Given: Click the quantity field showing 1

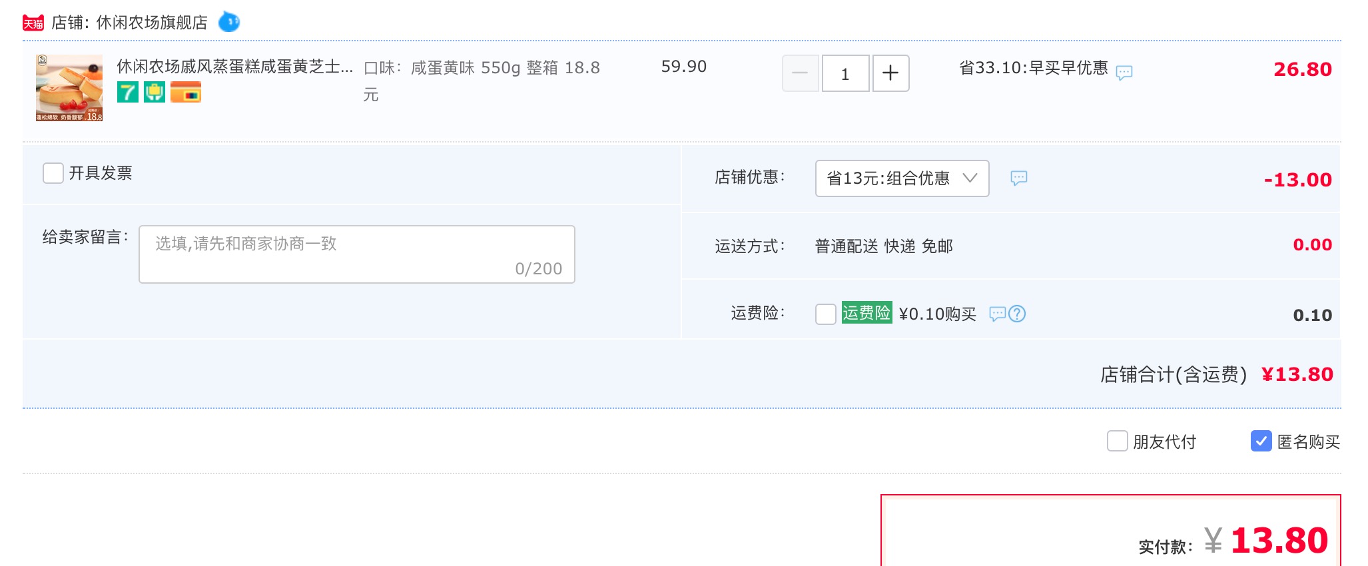Looking at the screenshot, I should click(x=846, y=73).
